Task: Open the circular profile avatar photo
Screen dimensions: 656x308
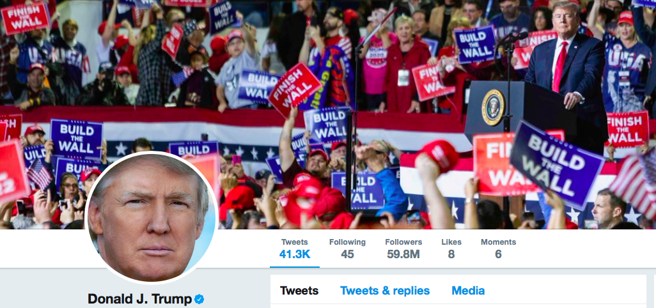Action: click(x=151, y=218)
